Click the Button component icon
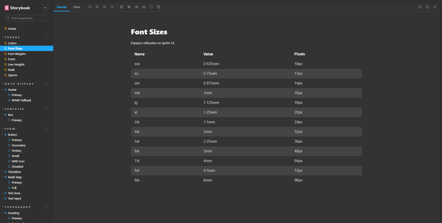Screen dimensions: 442x223 [6, 135]
